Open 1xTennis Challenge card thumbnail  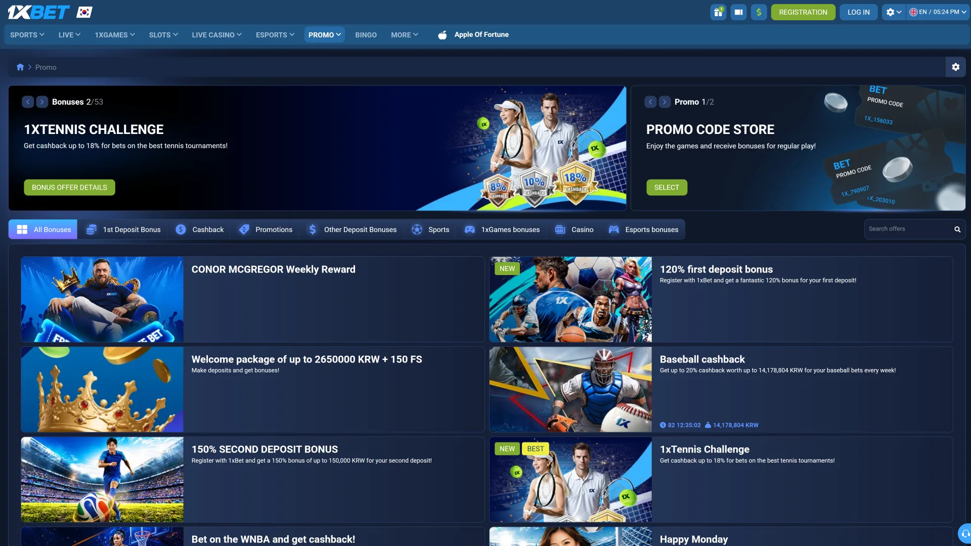point(570,479)
